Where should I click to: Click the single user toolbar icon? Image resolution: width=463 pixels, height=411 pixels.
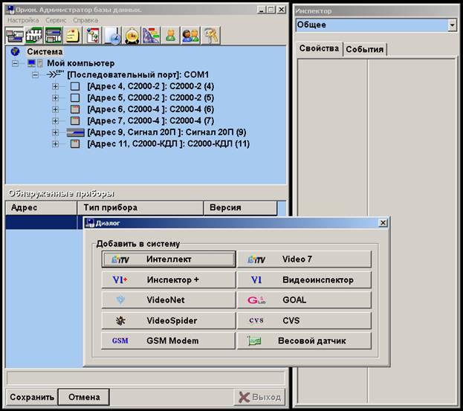[x=170, y=34]
